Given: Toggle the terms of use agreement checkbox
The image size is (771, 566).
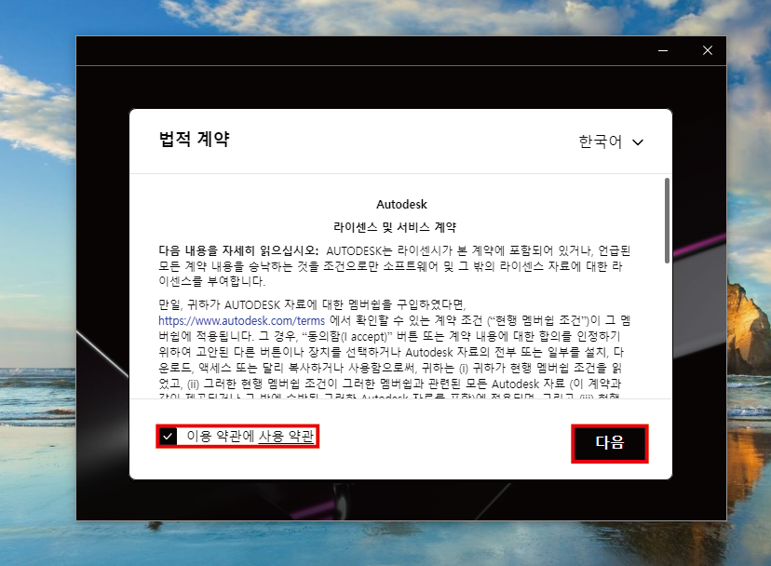Looking at the screenshot, I should 168,437.
